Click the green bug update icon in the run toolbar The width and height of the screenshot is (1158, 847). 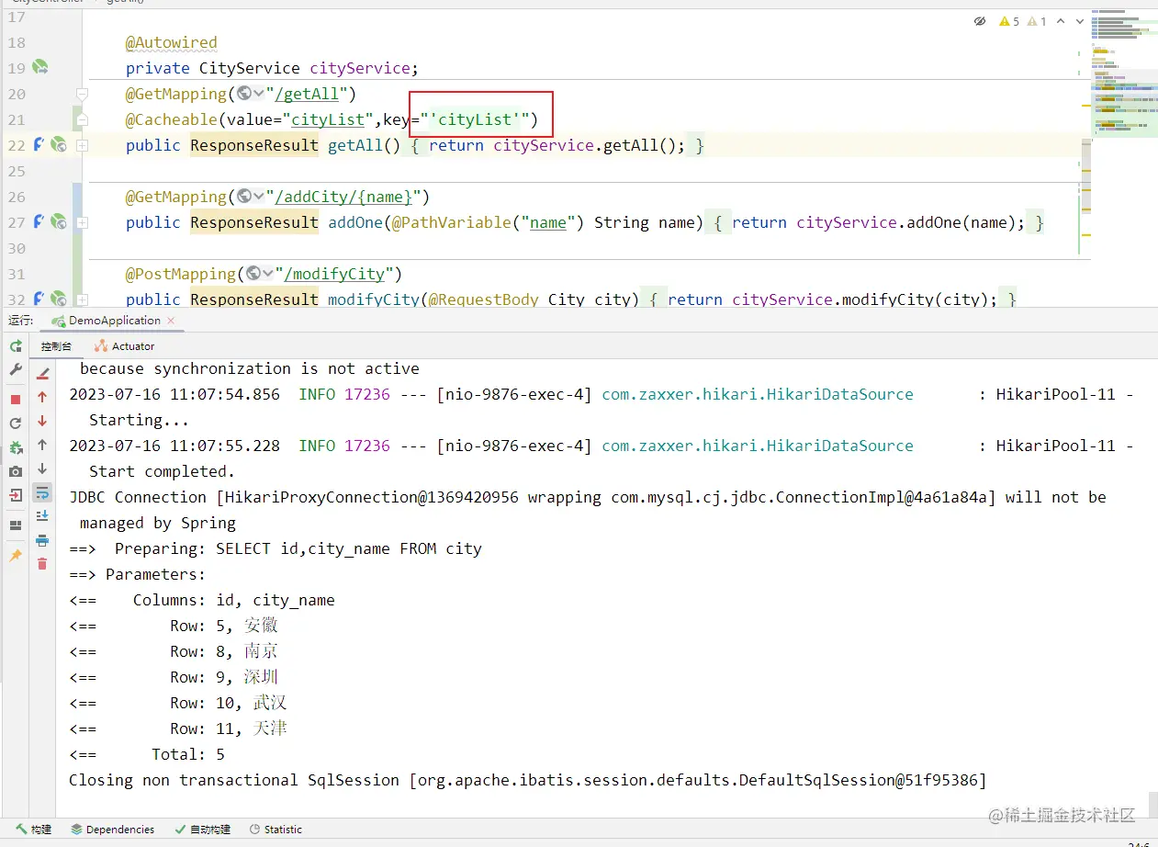pyautogui.click(x=16, y=447)
